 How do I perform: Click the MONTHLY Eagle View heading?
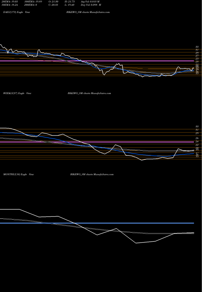pos(19,174)
